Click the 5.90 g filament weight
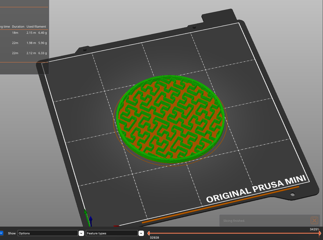Image resolution: width=323 pixels, height=240 pixels. point(42,43)
